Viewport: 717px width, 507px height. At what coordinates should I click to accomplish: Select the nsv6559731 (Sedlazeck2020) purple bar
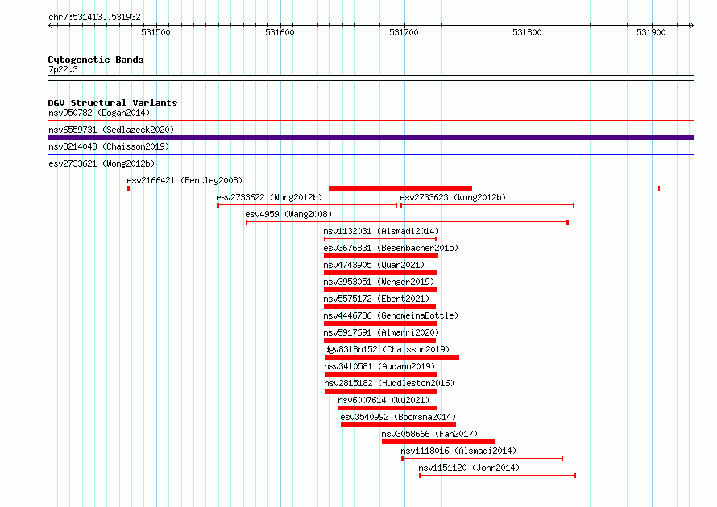(371, 138)
